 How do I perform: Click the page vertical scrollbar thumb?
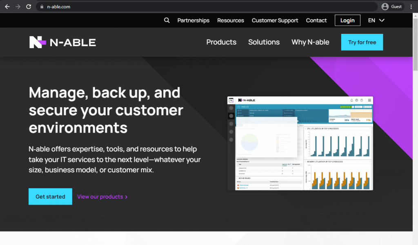415,44
